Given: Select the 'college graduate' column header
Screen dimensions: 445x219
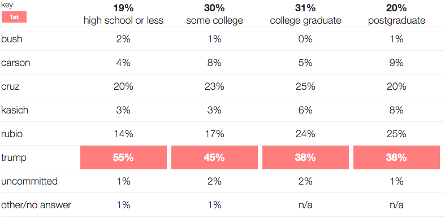Looking at the screenshot, I should (x=305, y=21).
